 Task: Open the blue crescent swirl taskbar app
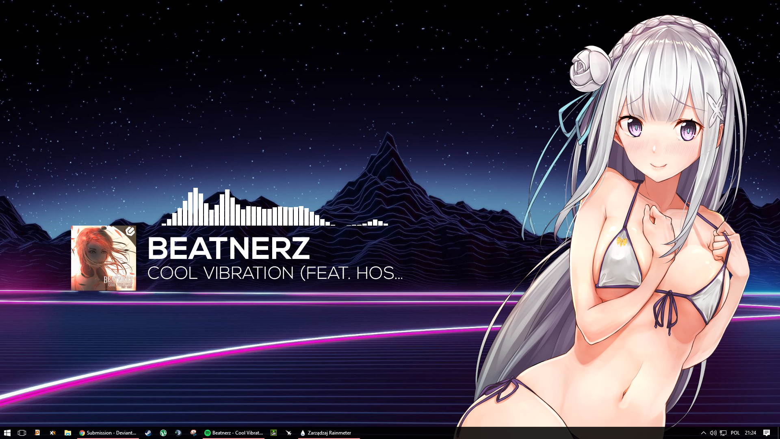point(178,433)
